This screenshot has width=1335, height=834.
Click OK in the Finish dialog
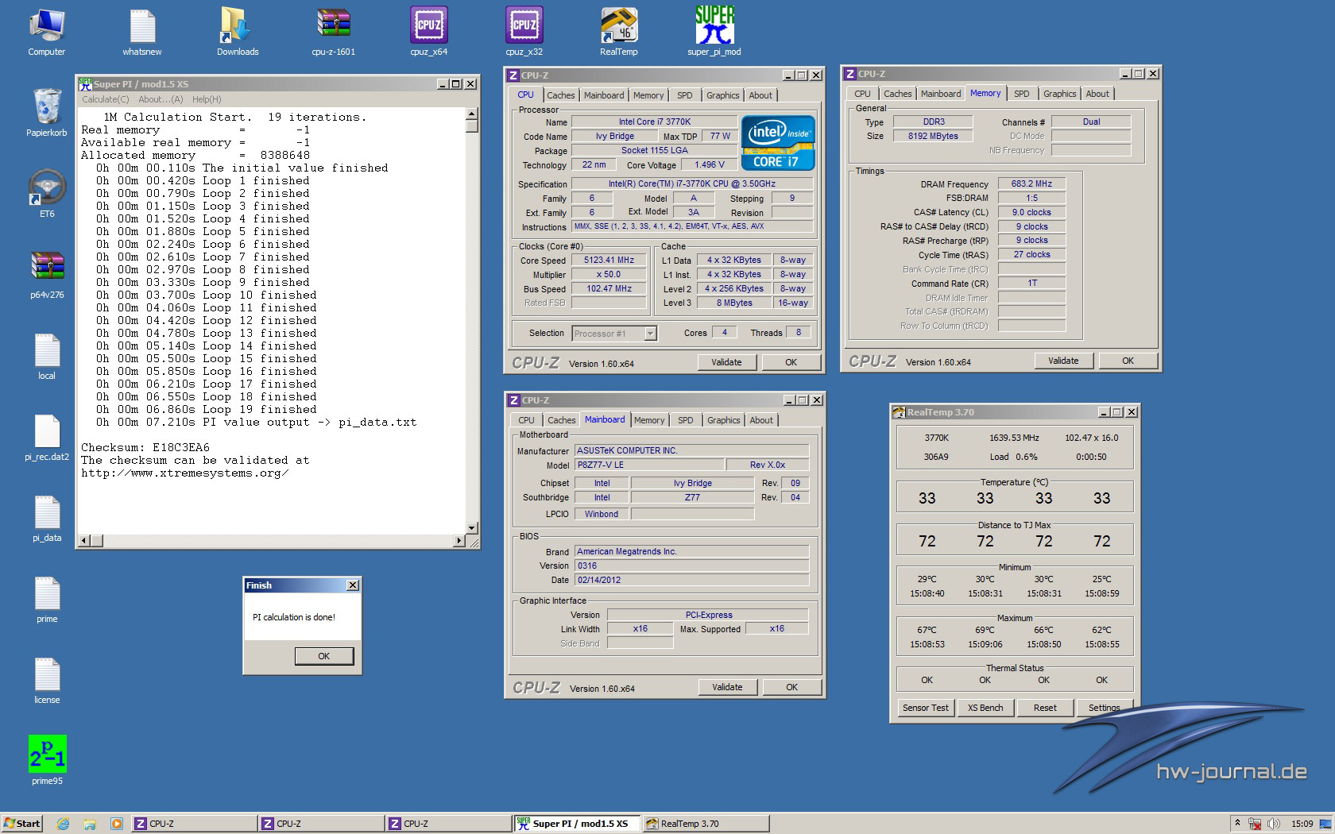(x=323, y=656)
